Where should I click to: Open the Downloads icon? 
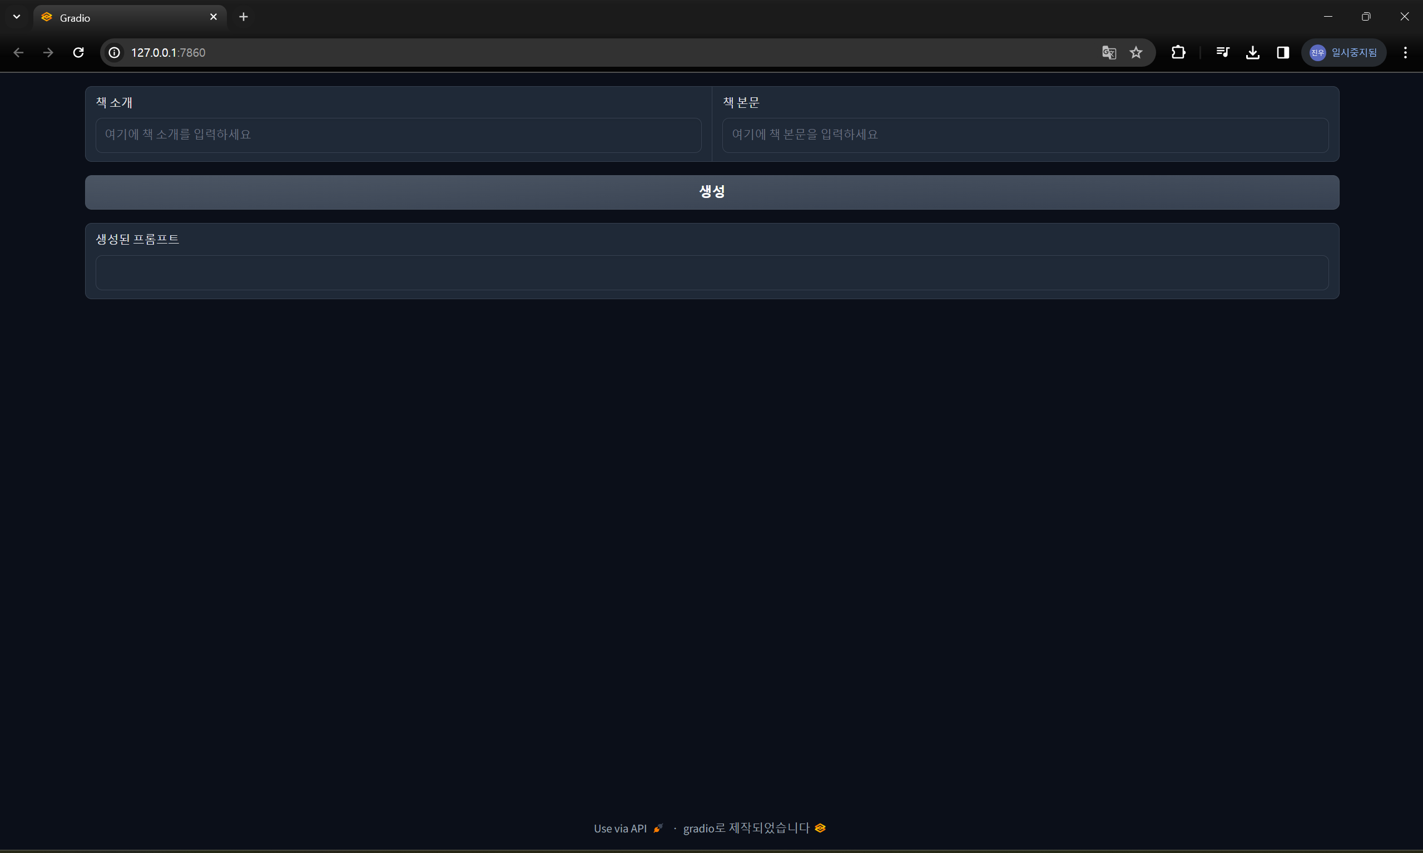[1253, 53]
